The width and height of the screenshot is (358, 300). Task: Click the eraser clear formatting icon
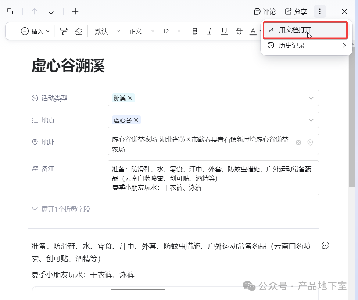[78, 31]
